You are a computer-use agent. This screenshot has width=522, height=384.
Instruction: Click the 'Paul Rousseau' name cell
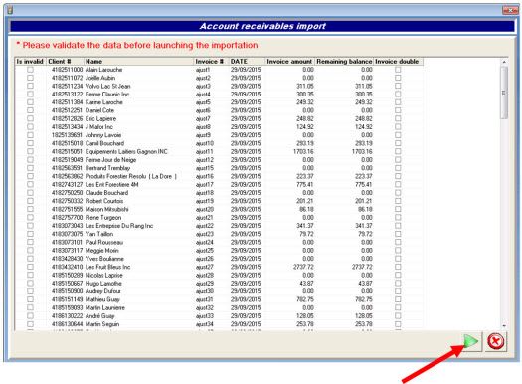click(104, 242)
